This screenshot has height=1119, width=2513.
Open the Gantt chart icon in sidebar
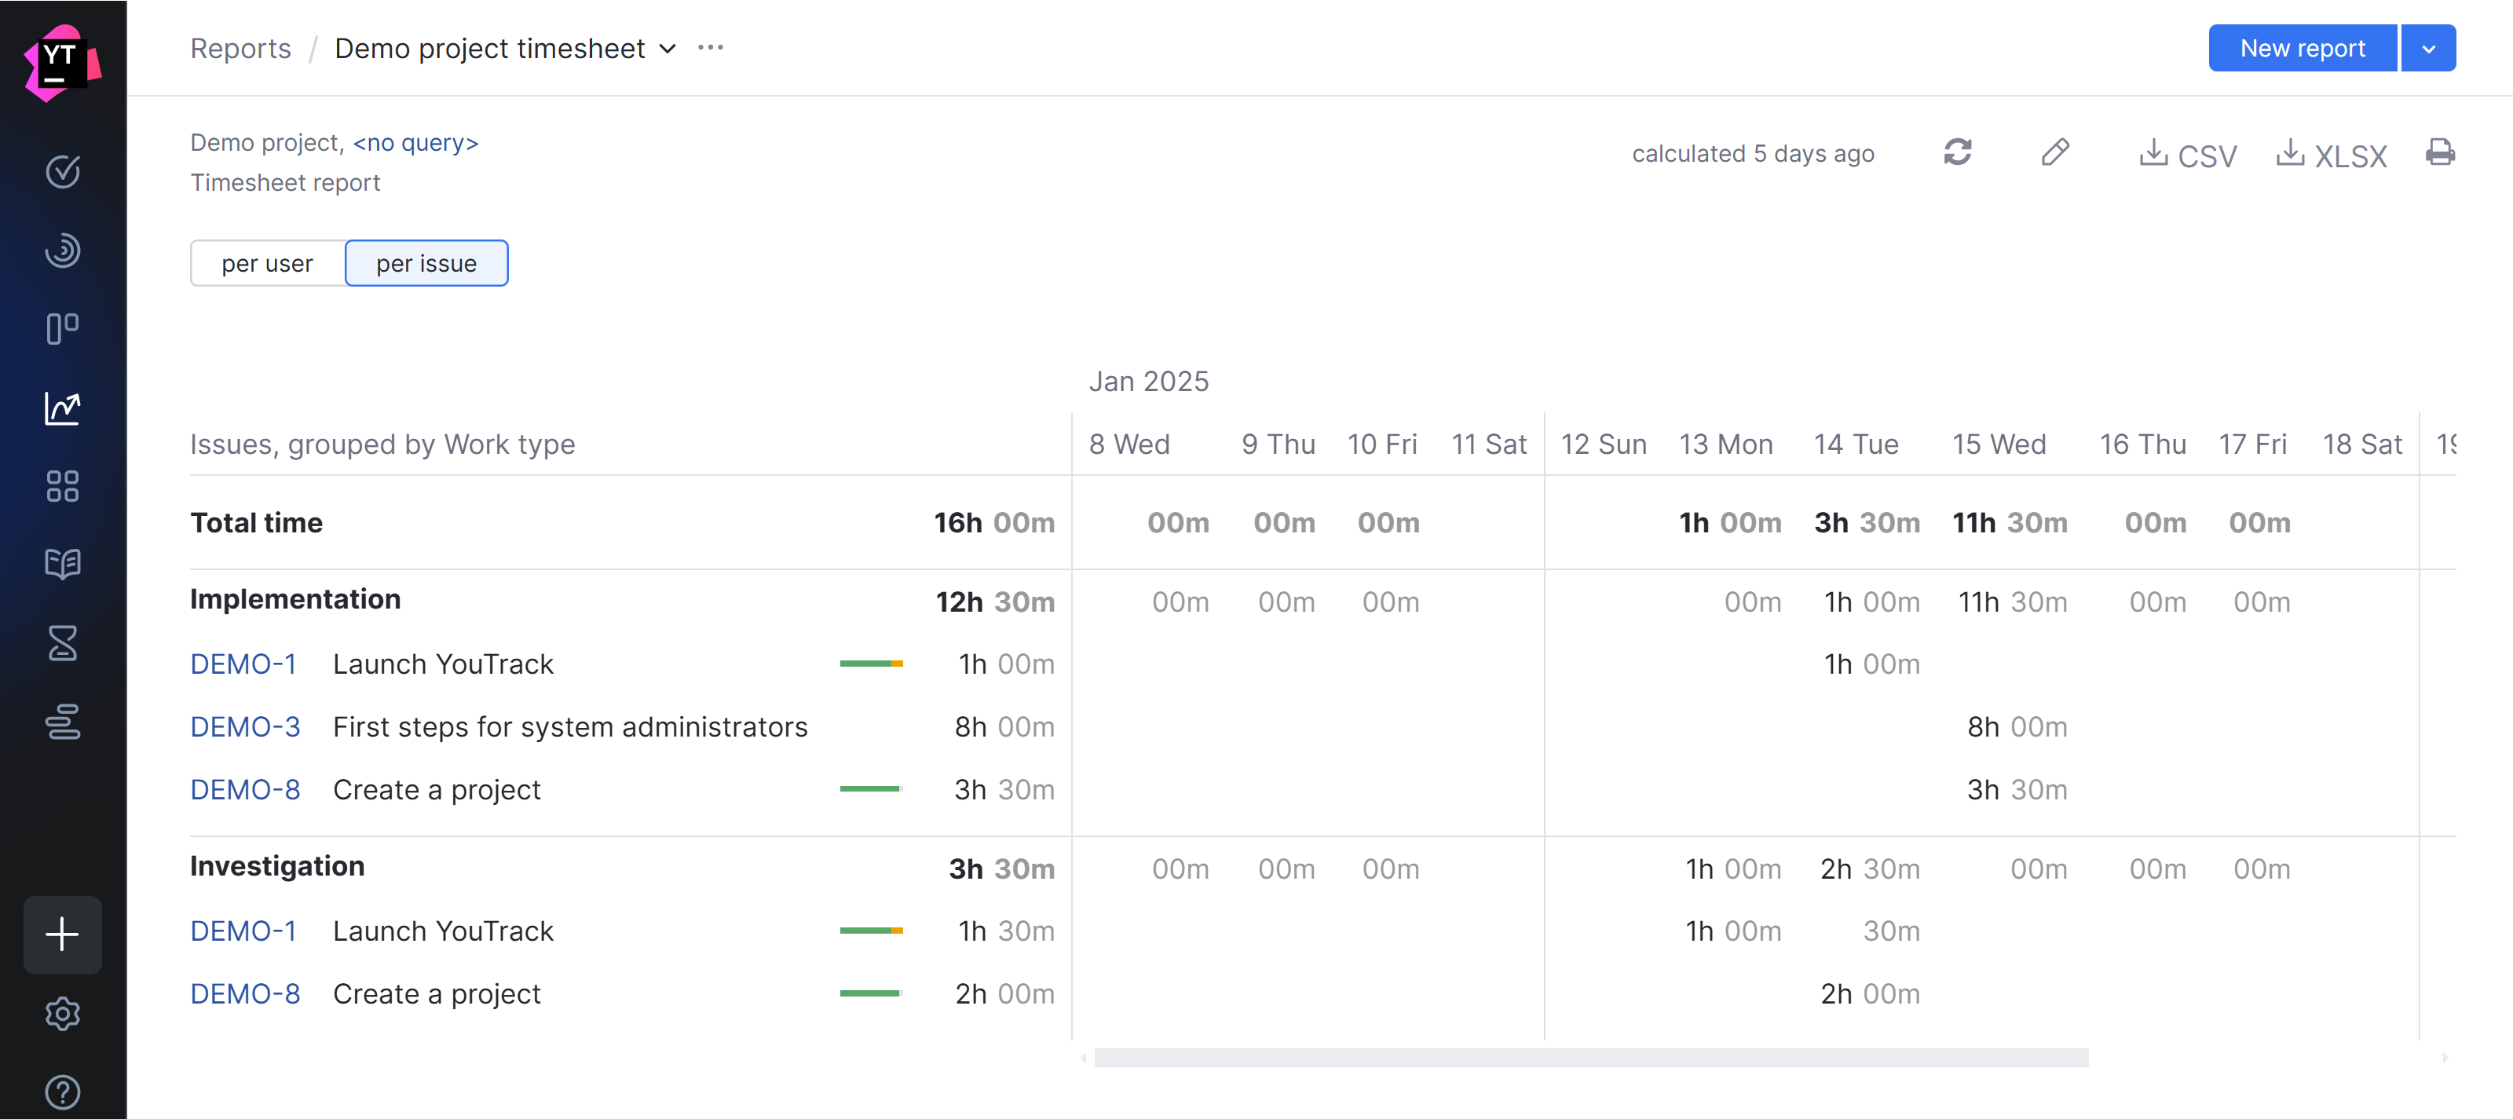tap(63, 722)
